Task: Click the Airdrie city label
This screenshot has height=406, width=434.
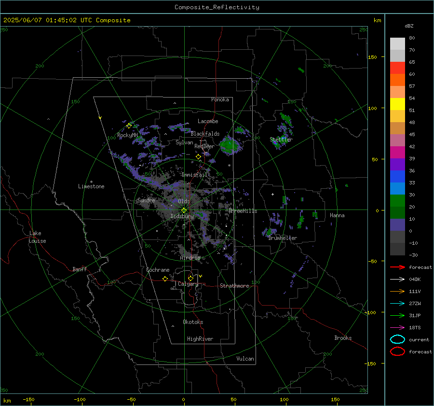Action: click(x=190, y=258)
